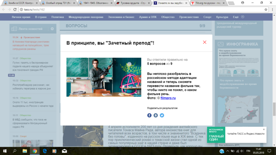Share result on Twitter
This screenshot has width=276, height=155.
point(162,115)
